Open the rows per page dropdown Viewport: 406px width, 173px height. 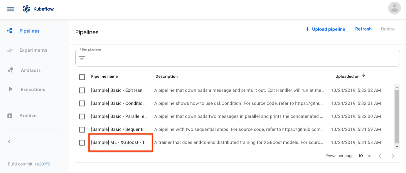click(x=365, y=156)
